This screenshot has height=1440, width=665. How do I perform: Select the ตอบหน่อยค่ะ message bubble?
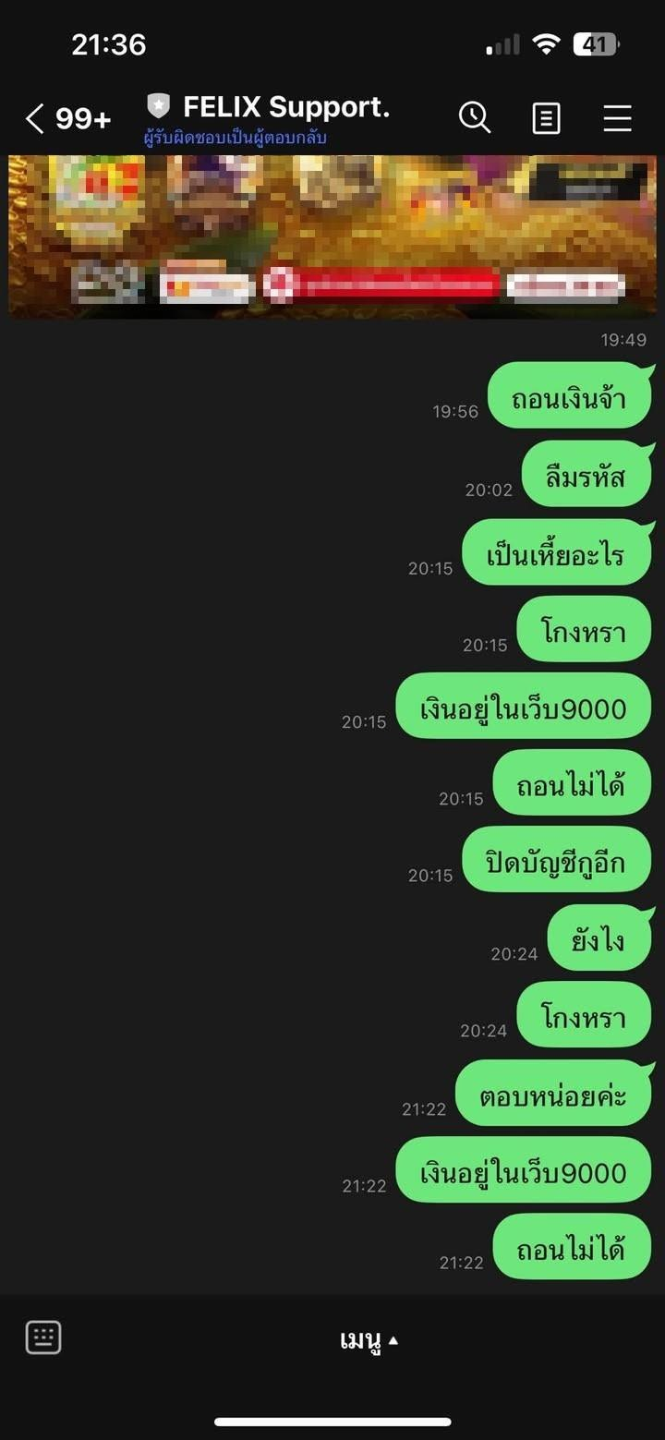[554, 1093]
